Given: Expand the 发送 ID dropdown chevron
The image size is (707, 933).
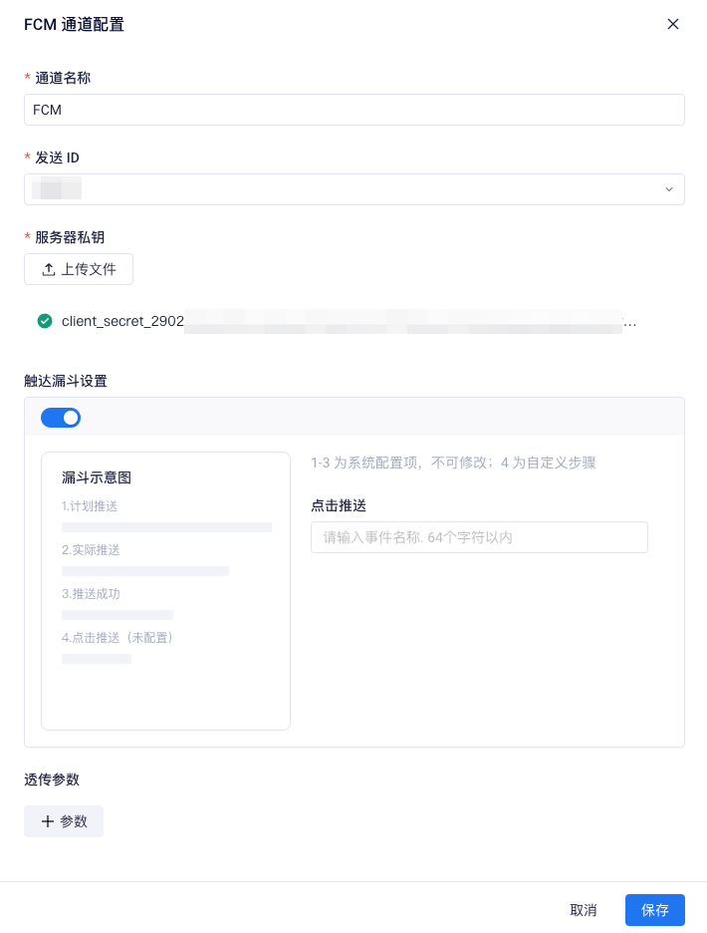Looking at the screenshot, I should pyautogui.click(x=669, y=189).
